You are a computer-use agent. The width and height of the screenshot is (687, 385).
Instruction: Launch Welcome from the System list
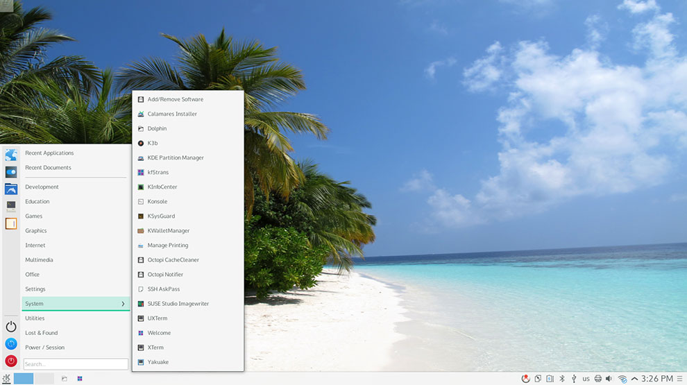click(188, 333)
